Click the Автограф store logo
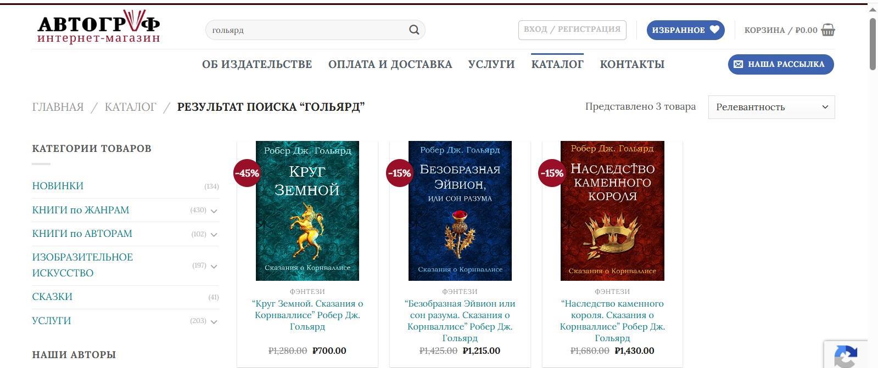 99,27
